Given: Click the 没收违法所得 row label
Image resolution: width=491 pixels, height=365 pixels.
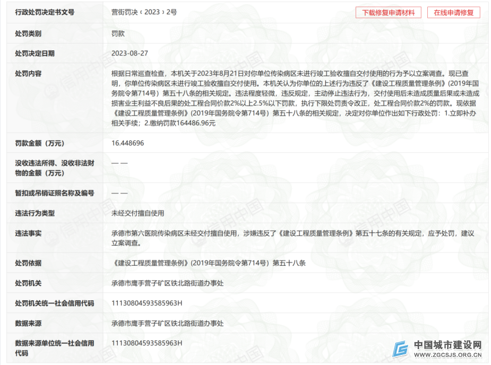Looking at the screenshot, I should (48, 168).
